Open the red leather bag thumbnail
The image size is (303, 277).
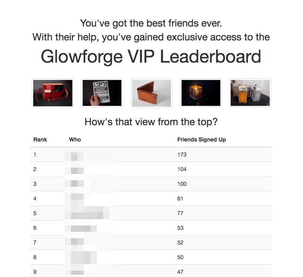coord(53,93)
